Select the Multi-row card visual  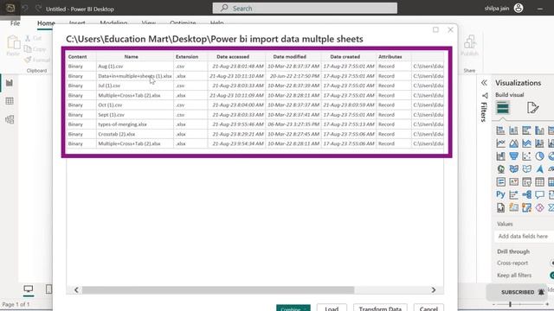click(500, 182)
